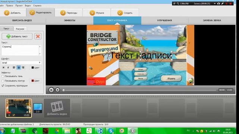Open the Замена звука section

(212, 20)
